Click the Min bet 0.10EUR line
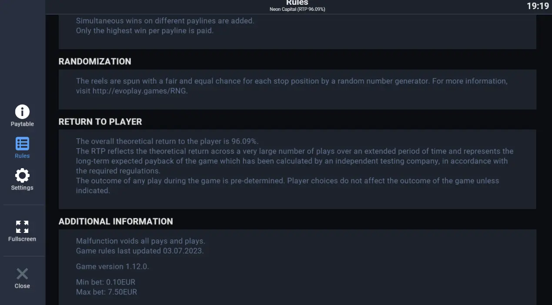This screenshot has height=305, width=552. [x=106, y=282]
